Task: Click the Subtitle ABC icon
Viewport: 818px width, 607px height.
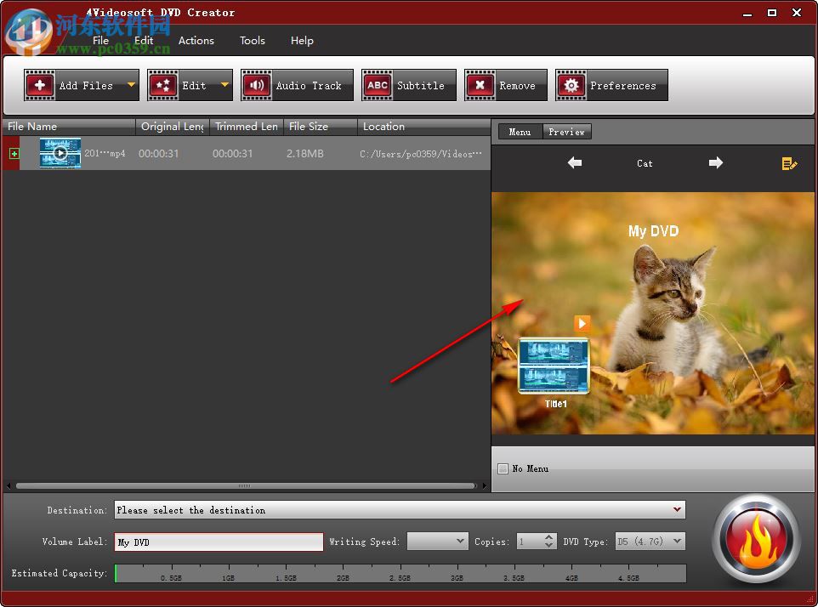Action: coord(377,84)
